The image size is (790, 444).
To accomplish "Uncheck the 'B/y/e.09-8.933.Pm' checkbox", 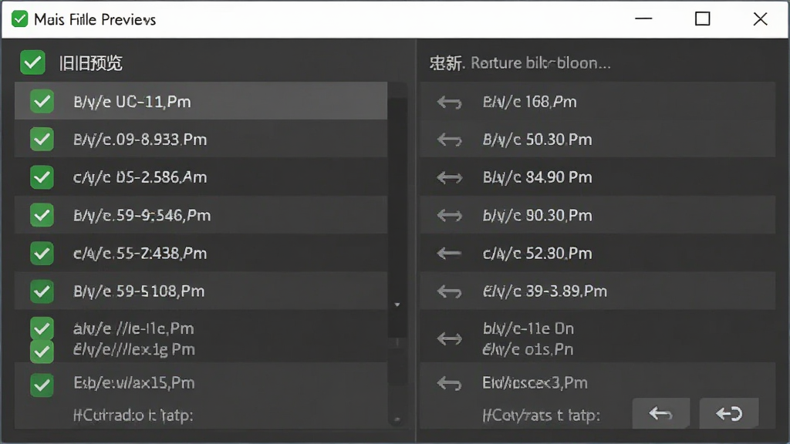I will (42, 140).
